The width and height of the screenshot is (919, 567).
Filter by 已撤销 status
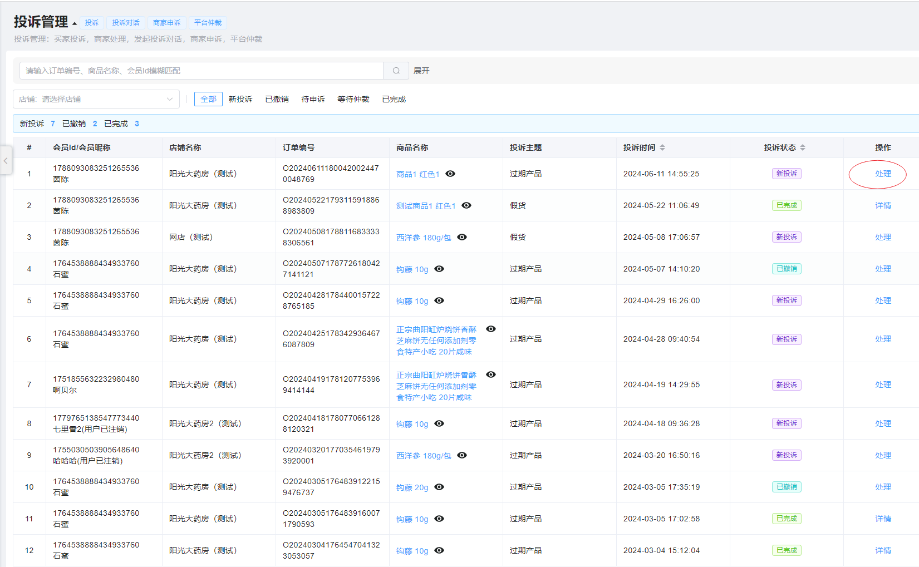point(277,99)
